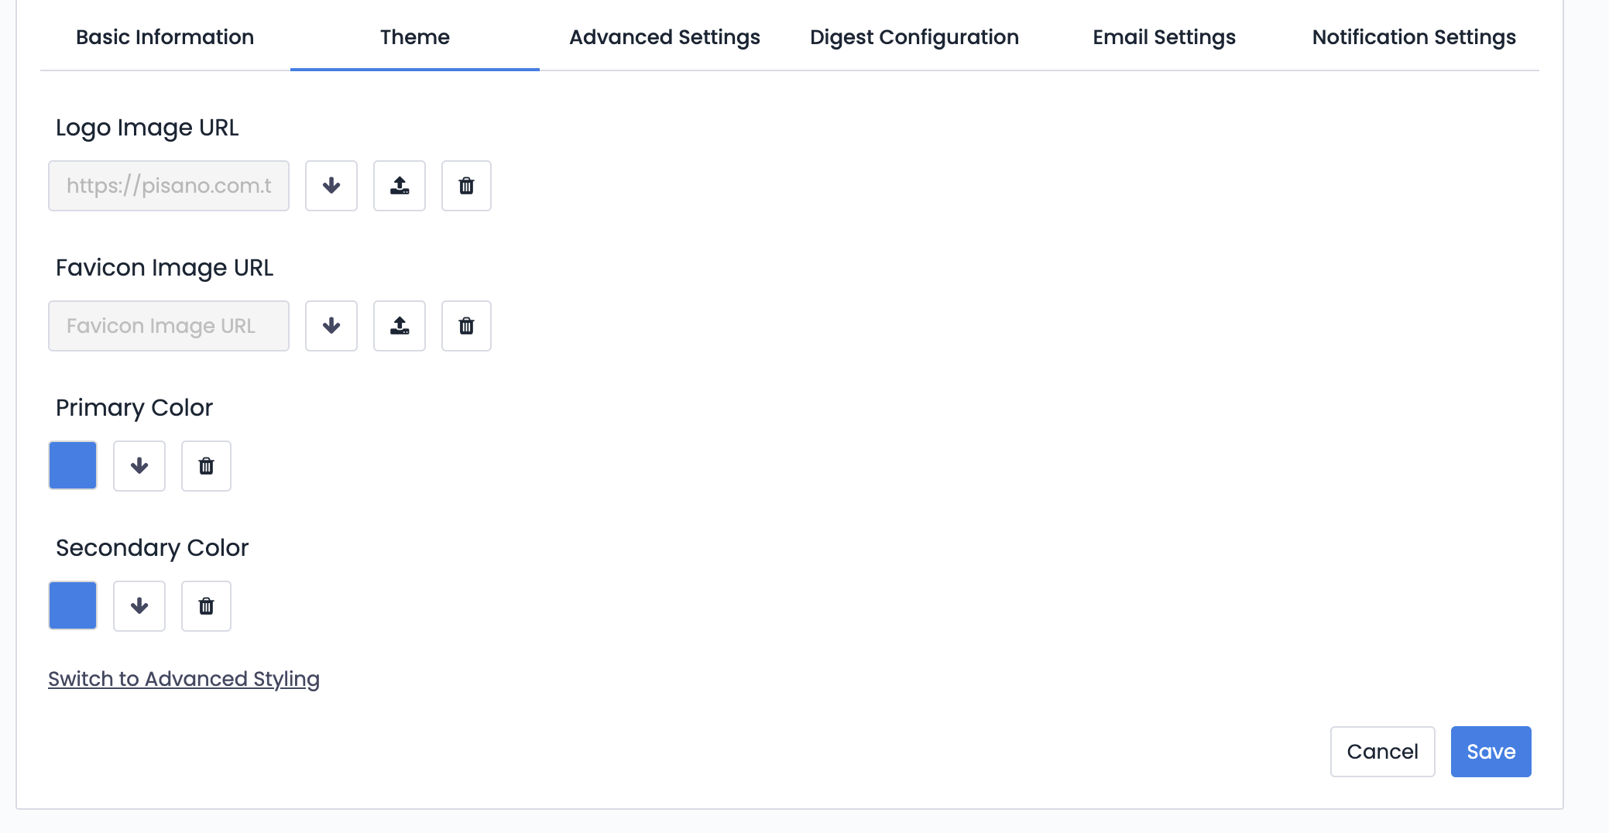Open the Primary Color swatch picker
Screen dimensions: 1609x833
tap(73, 466)
